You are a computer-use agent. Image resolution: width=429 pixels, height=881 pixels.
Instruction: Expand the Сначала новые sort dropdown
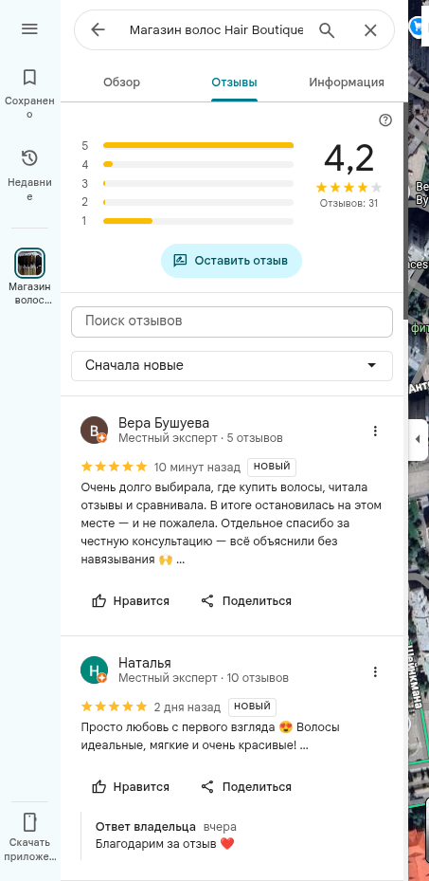coord(232,366)
